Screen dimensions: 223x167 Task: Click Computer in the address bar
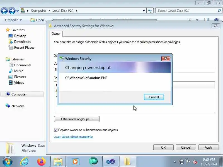pyautogui.click(x=38, y=11)
